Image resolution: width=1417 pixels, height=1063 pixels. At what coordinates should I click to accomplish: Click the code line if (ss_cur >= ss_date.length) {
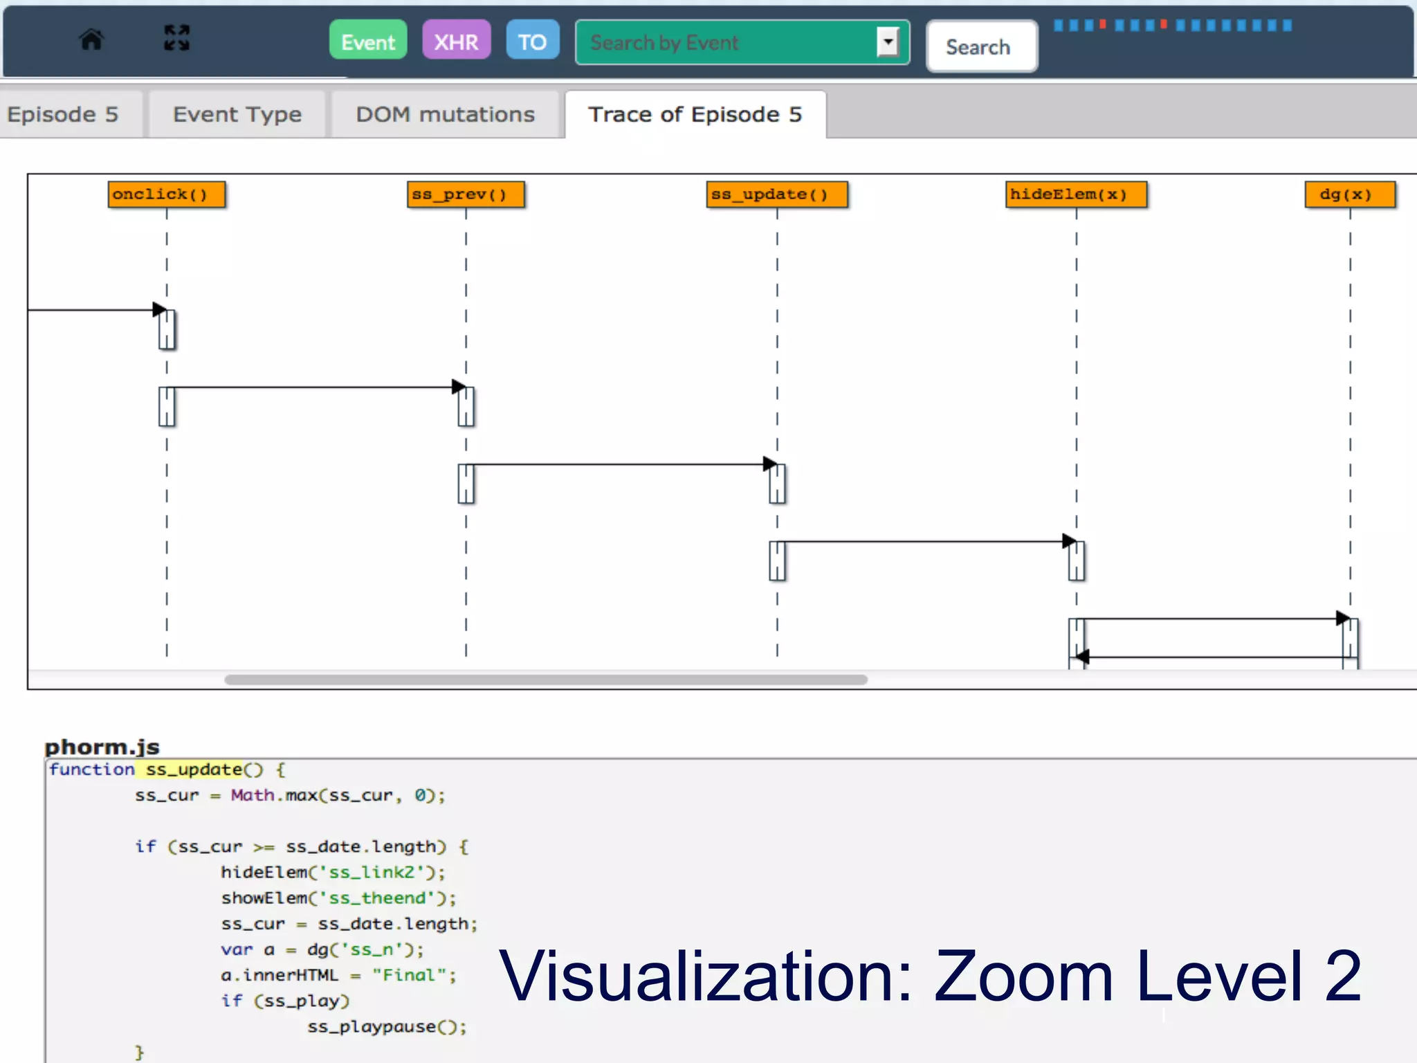pyautogui.click(x=302, y=846)
